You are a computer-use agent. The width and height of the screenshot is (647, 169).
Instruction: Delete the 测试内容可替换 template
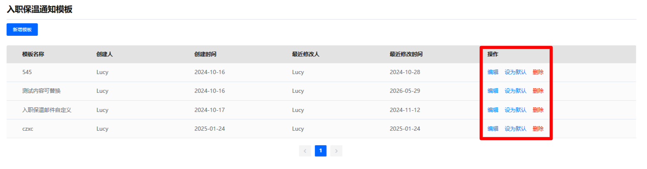pyautogui.click(x=538, y=91)
